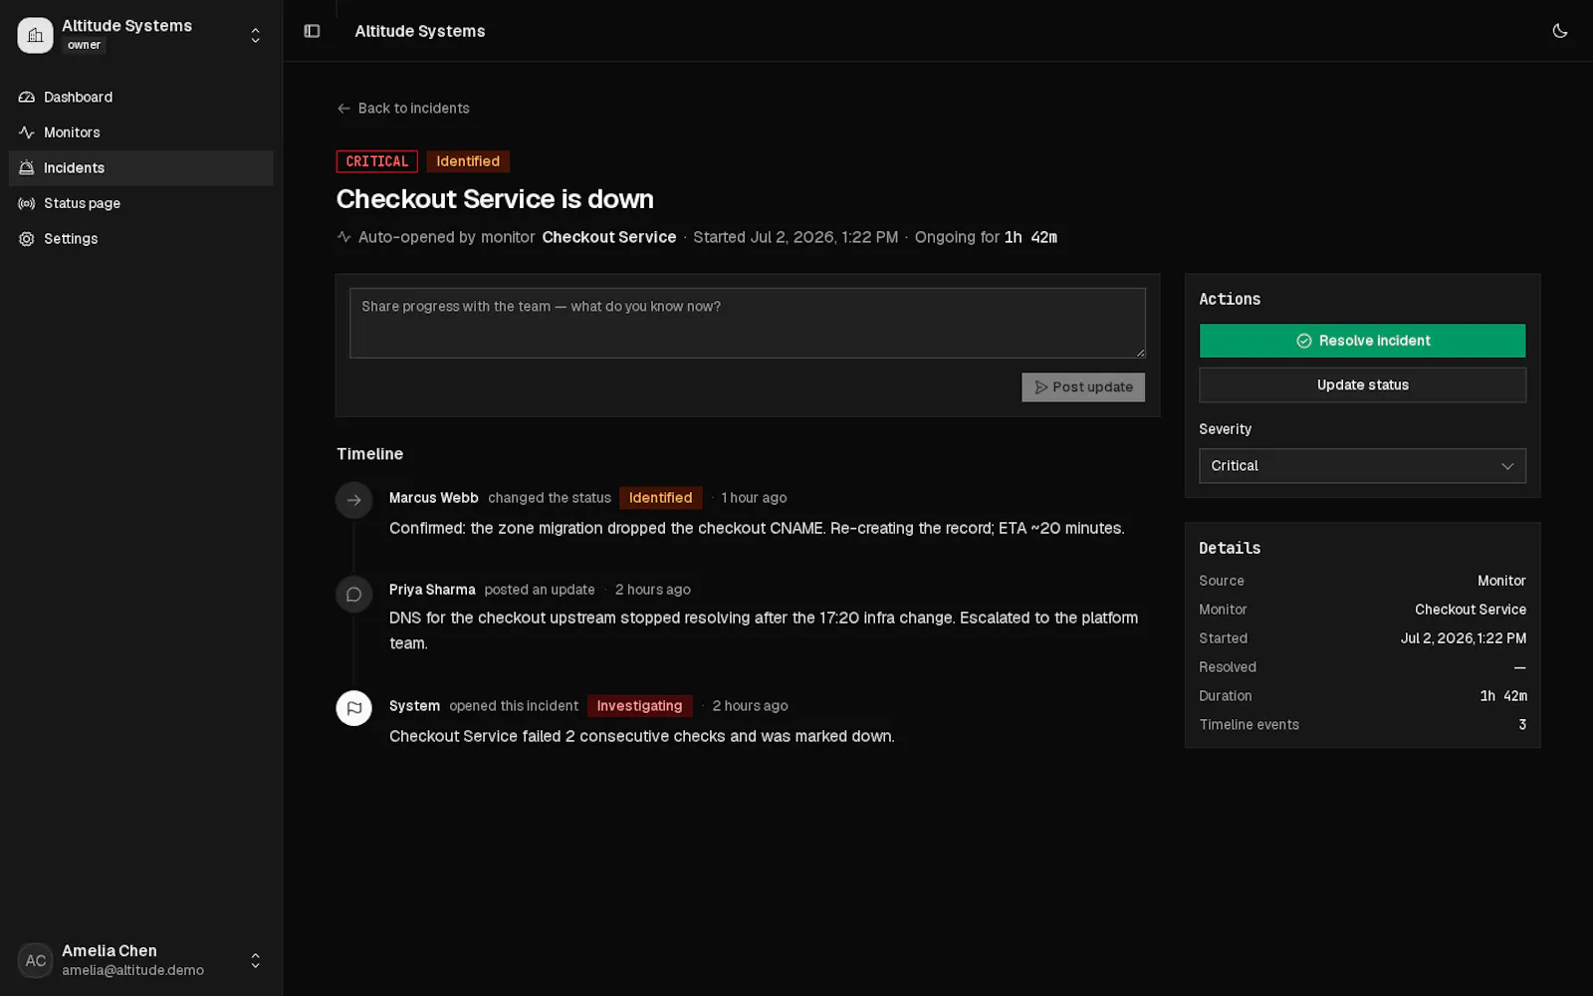The image size is (1593, 996).
Task: Open the Checkout Service monitor link
Action: tap(608, 237)
